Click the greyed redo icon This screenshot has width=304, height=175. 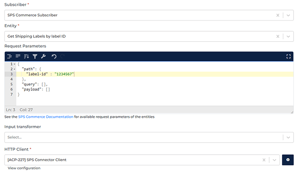coord(63,56)
